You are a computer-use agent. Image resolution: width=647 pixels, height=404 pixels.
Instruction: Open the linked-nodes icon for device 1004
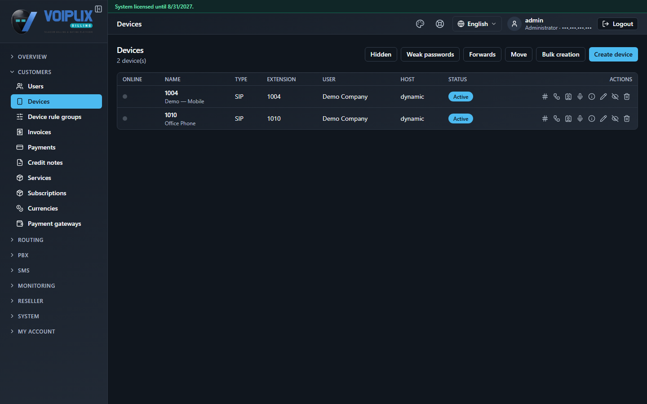click(557, 97)
